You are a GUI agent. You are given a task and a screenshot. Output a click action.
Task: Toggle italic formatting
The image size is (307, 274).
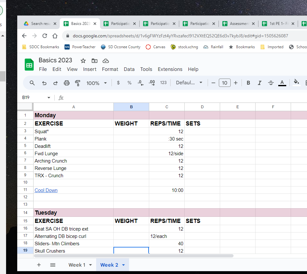259,83
